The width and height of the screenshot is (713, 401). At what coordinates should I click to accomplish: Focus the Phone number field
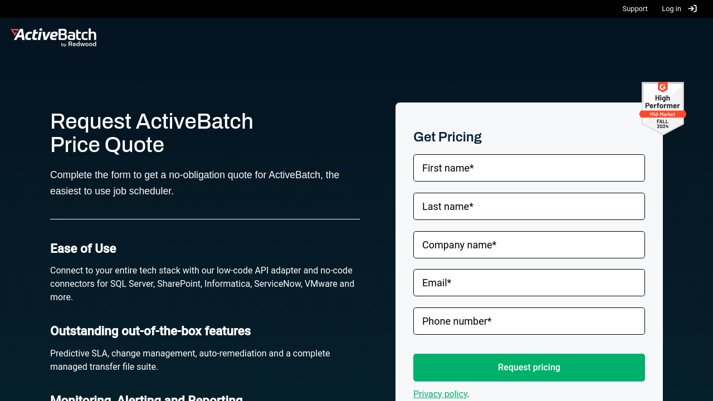pos(529,321)
